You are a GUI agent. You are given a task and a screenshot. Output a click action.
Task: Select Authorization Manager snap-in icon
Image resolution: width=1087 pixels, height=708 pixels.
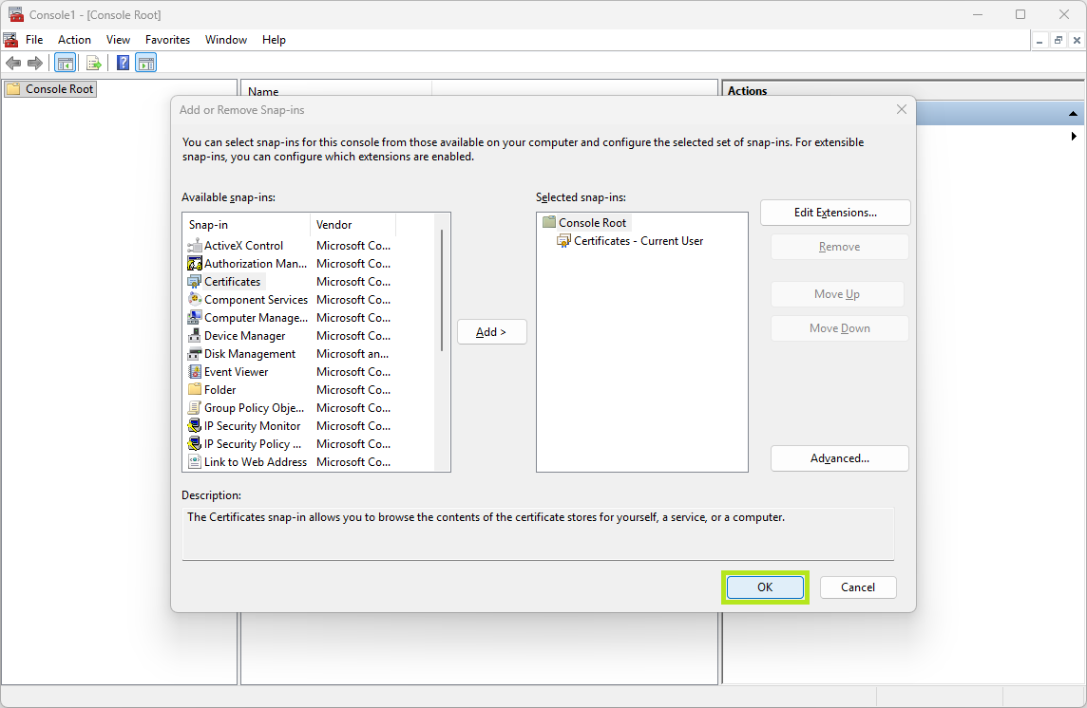(x=195, y=263)
